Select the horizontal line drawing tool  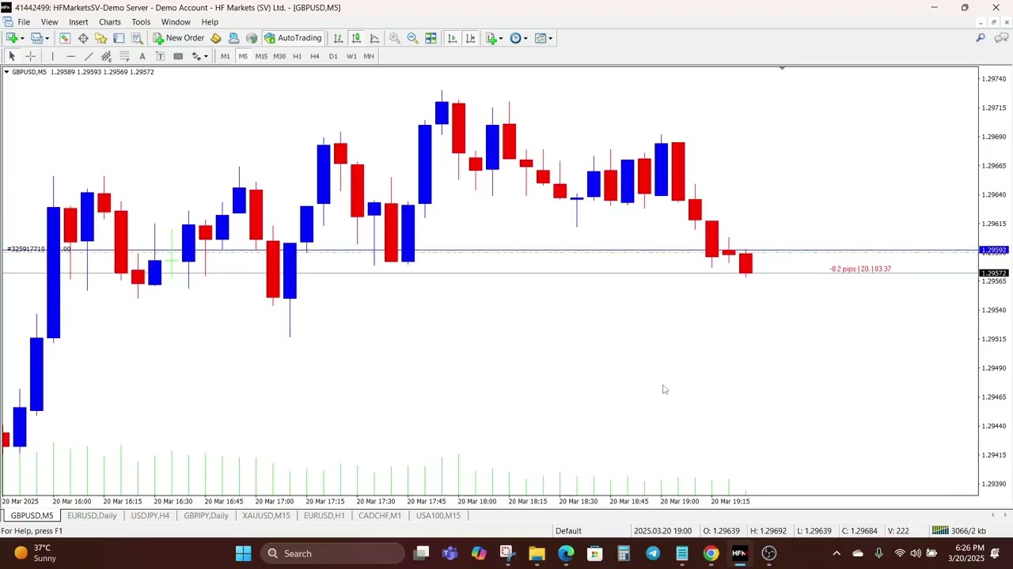pos(70,56)
